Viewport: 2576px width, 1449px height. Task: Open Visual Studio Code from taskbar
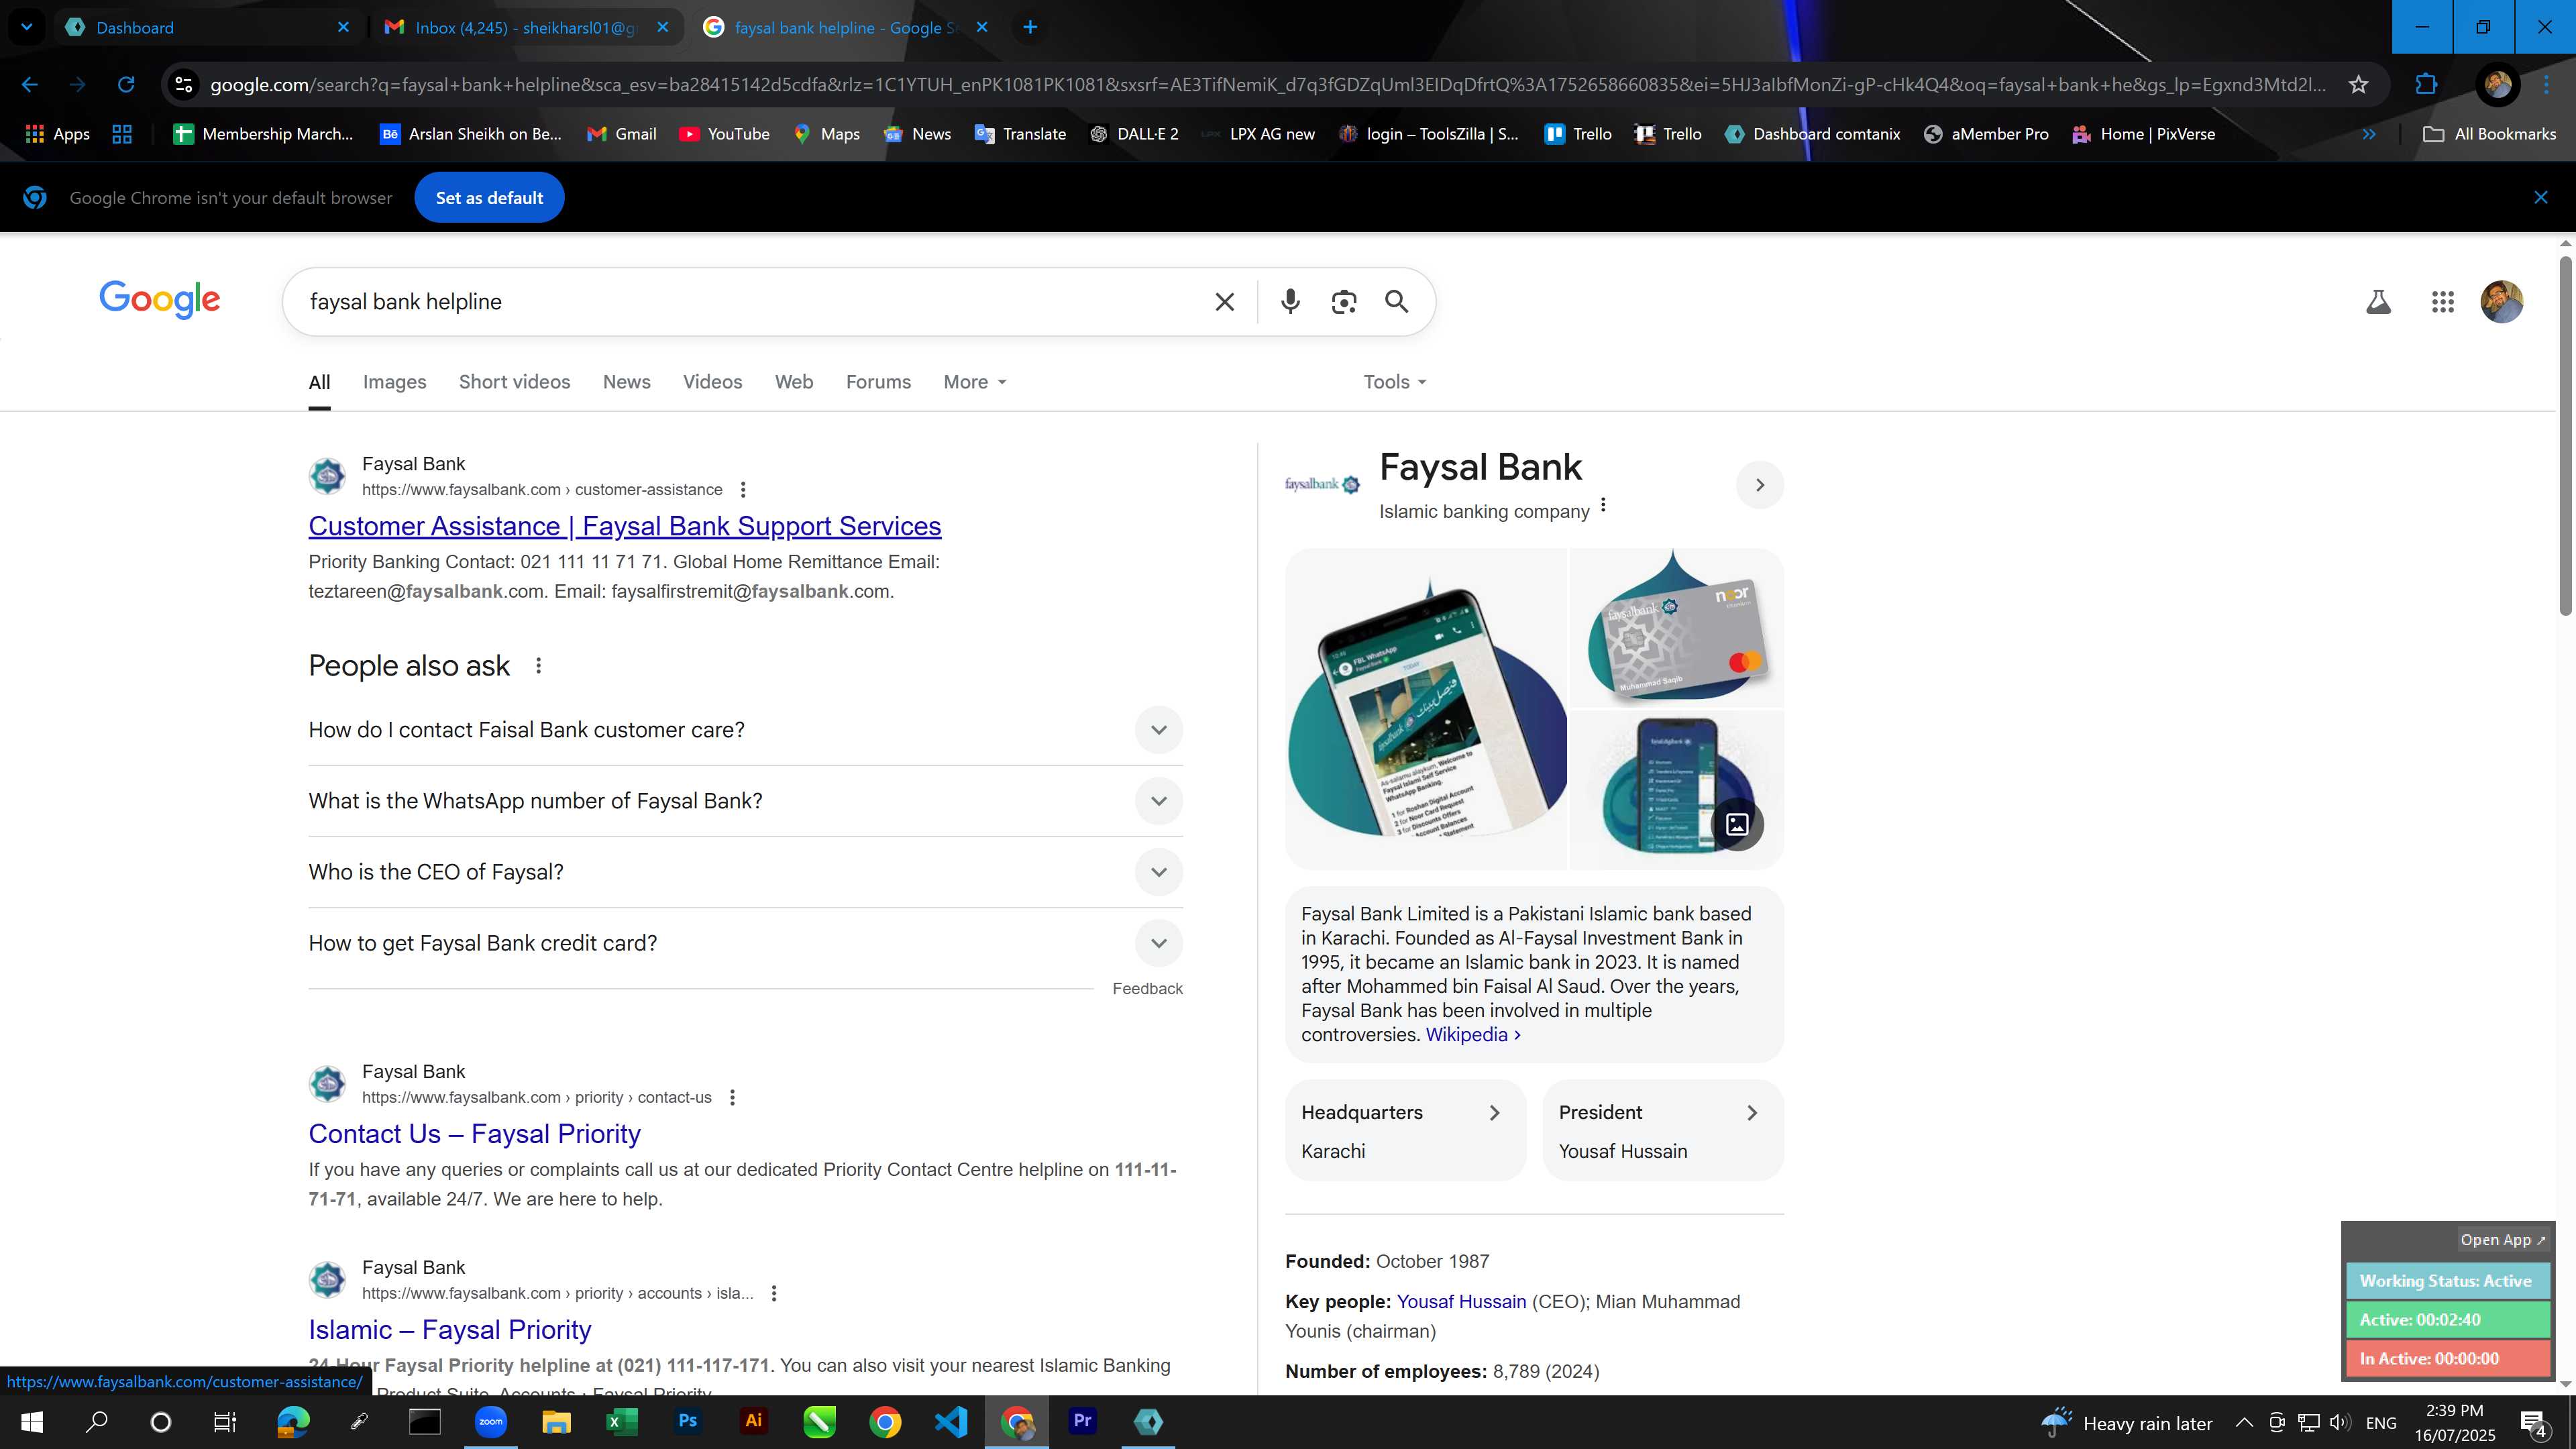coord(951,1422)
